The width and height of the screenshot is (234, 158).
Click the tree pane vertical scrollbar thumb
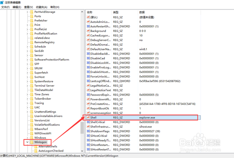82,128
